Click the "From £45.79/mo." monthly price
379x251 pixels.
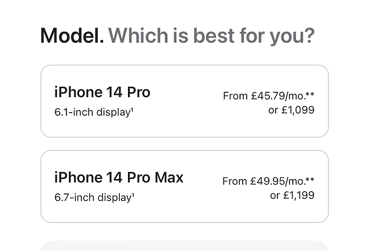[263, 96]
